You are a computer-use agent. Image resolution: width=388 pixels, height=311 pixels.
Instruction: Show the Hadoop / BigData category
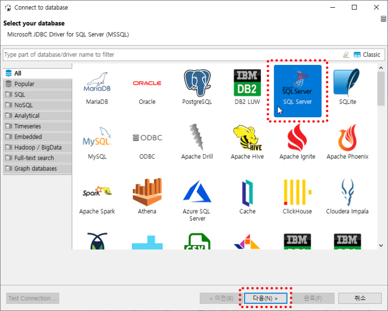[x=37, y=148]
